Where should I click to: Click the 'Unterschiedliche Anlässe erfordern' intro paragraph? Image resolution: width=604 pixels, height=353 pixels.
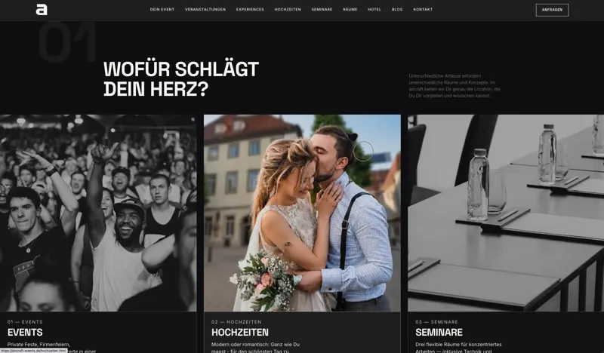click(x=455, y=85)
